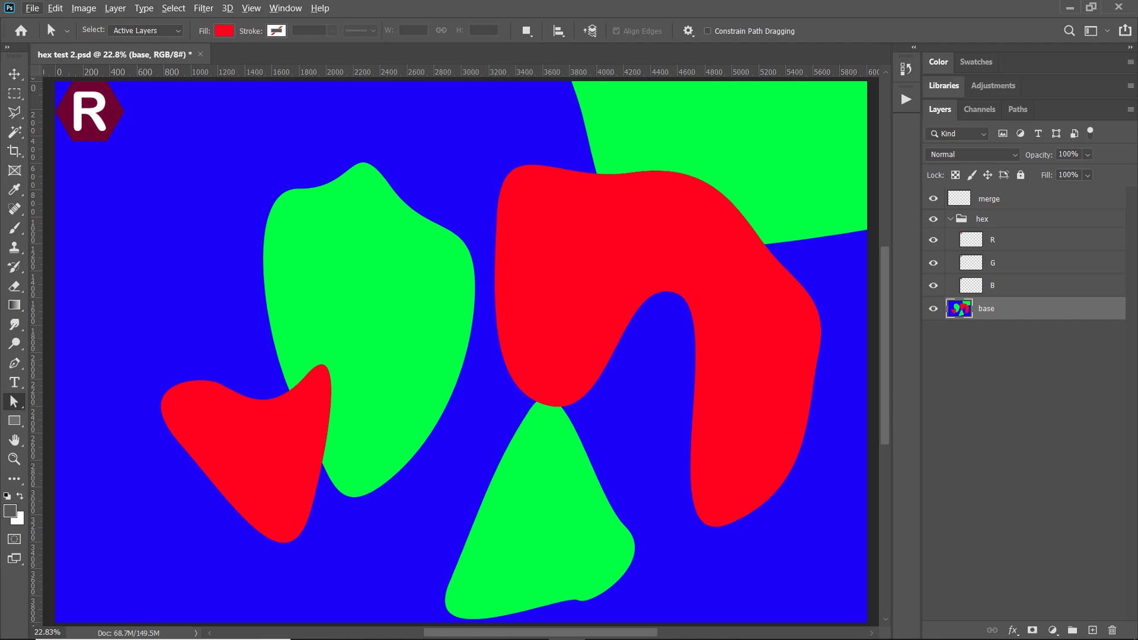Toggle visibility of the base layer

pos(933,309)
